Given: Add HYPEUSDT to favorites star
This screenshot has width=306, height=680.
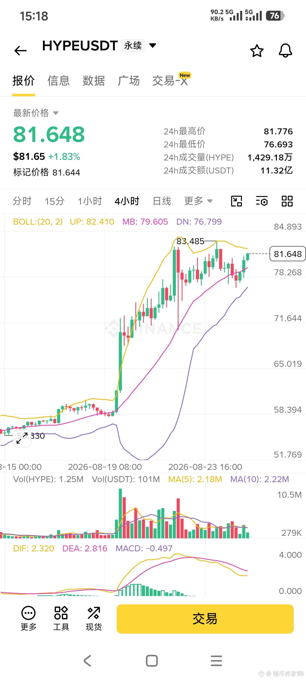Looking at the screenshot, I should coord(257,50).
